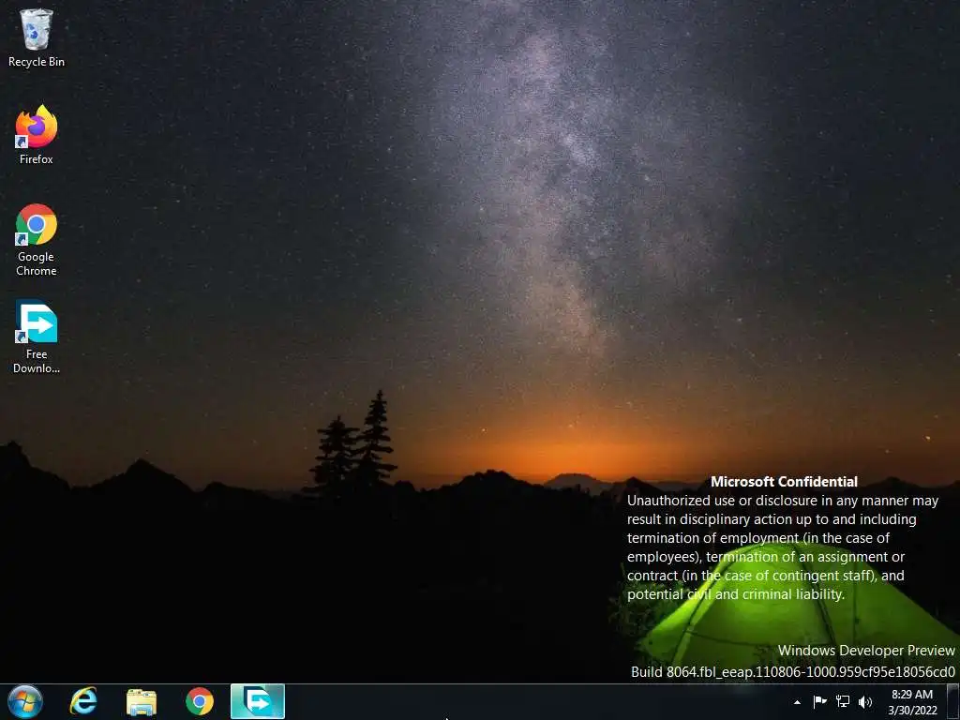Open the clock showing 8:29 AM
This screenshot has width=960, height=720.
(x=912, y=702)
